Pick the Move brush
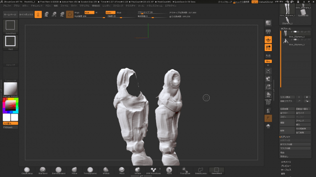This screenshot has width=316, height=177. click(74, 171)
